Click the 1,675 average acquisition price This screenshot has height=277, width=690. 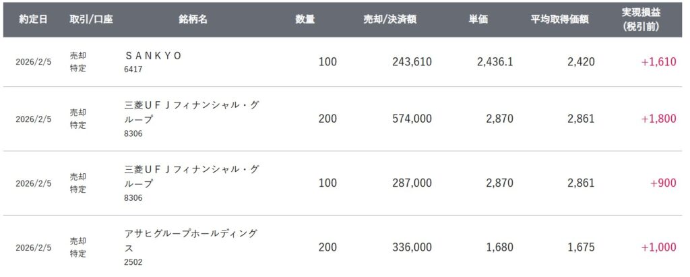(x=581, y=247)
